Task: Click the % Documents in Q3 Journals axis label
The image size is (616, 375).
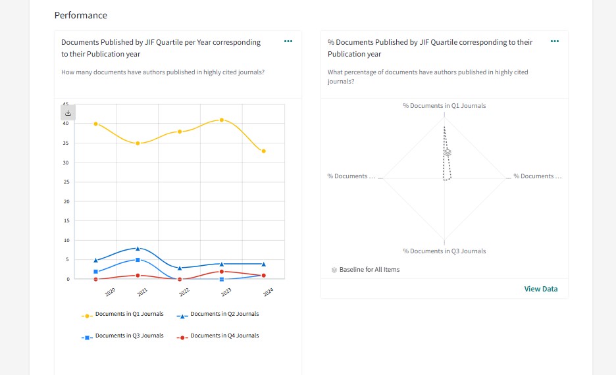Action: point(444,251)
